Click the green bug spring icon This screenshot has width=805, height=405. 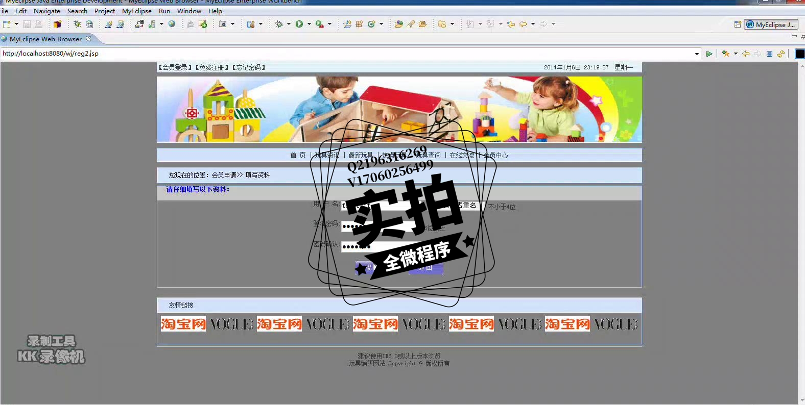coord(77,24)
